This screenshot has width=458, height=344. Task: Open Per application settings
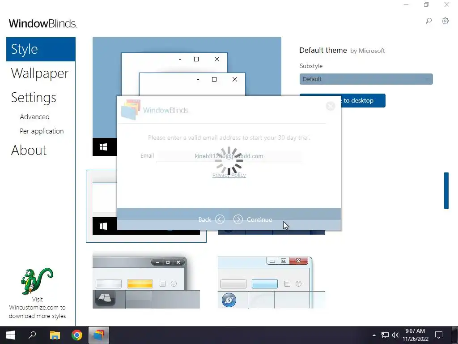tap(42, 131)
